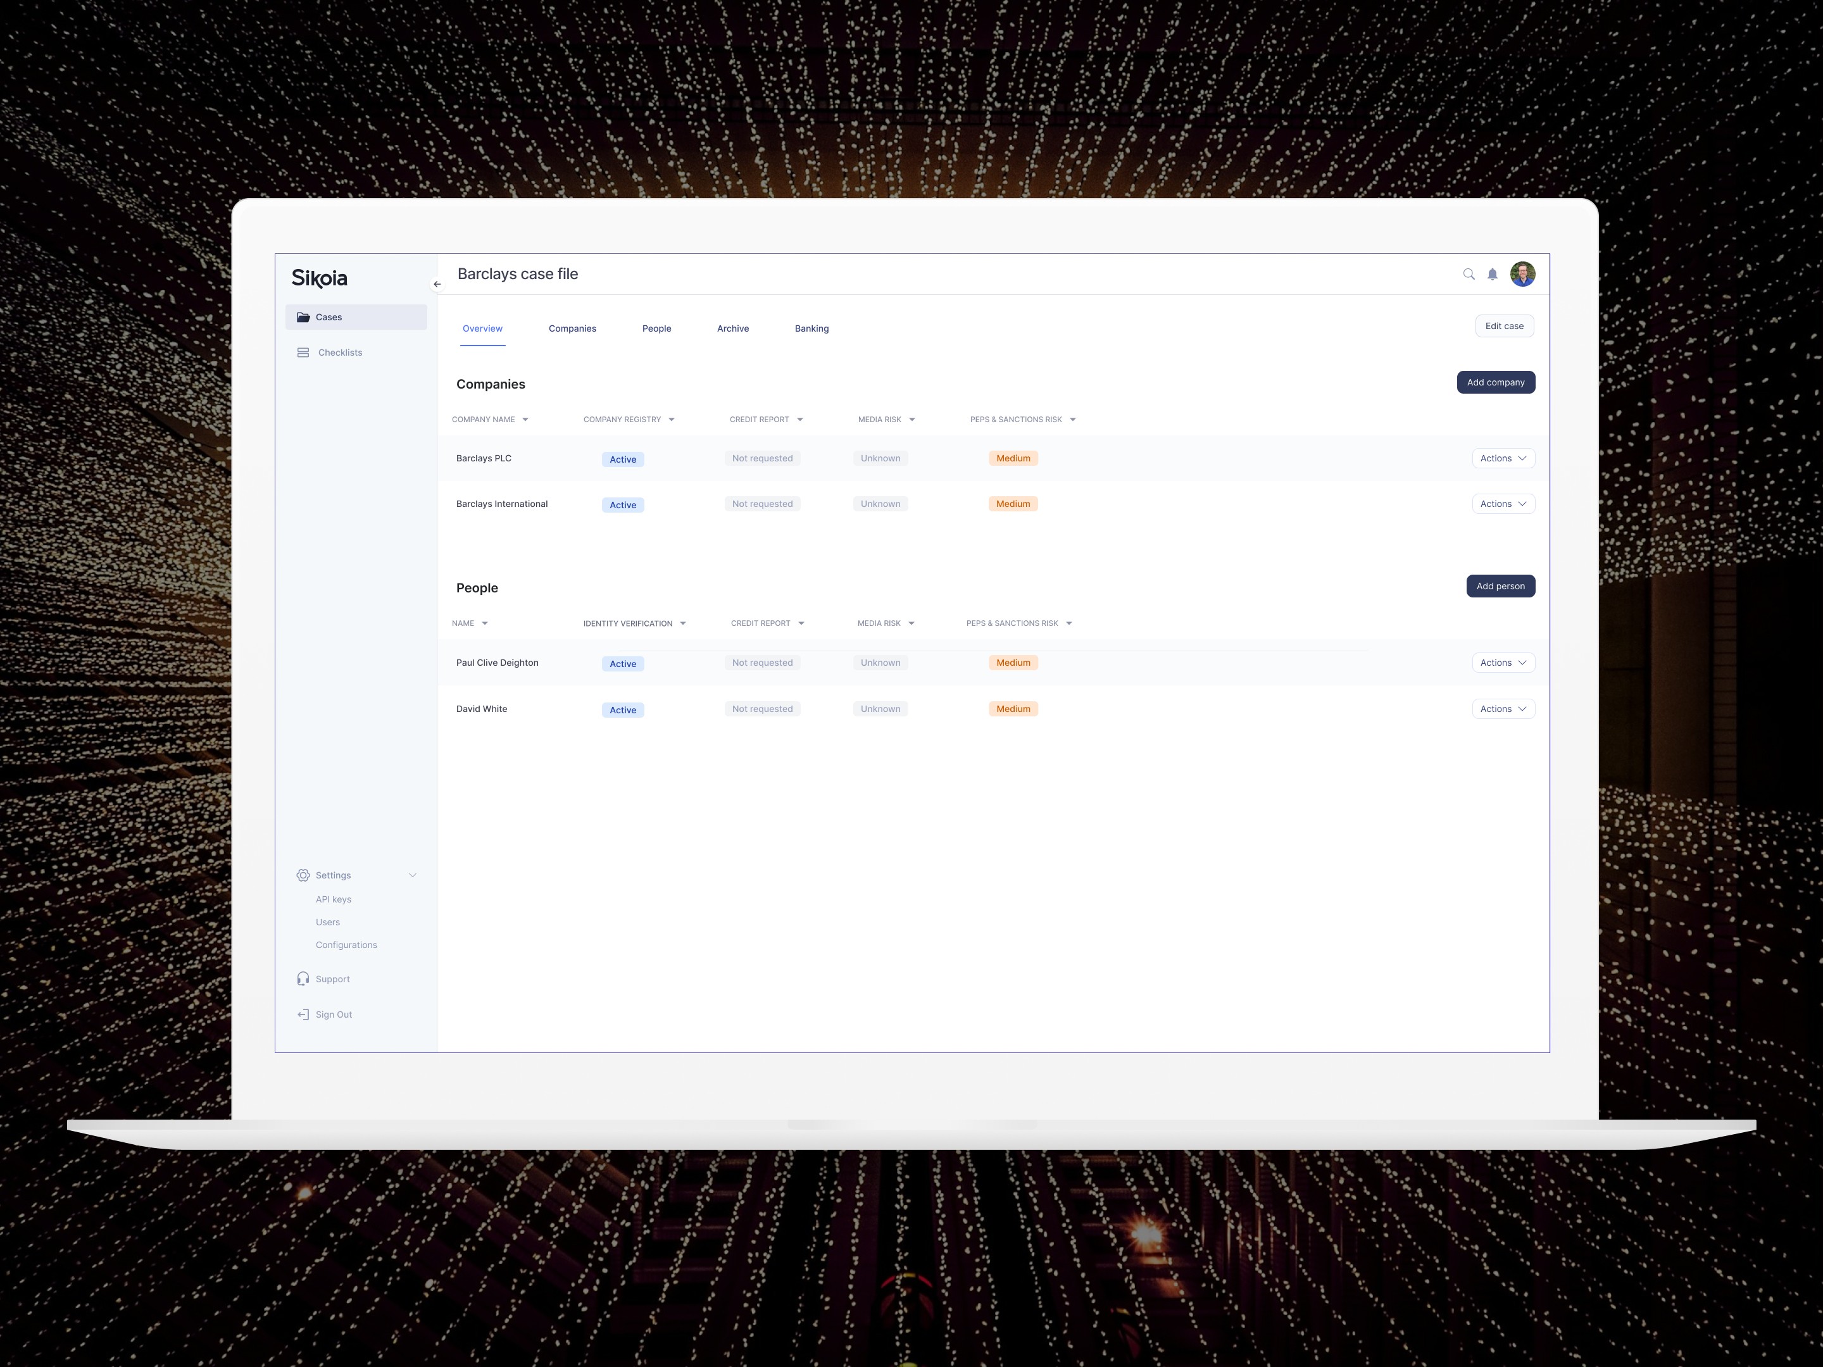Click the Sikoia logo
The width and height of the screenshot is (1823, 1367).
pos(319,278)
